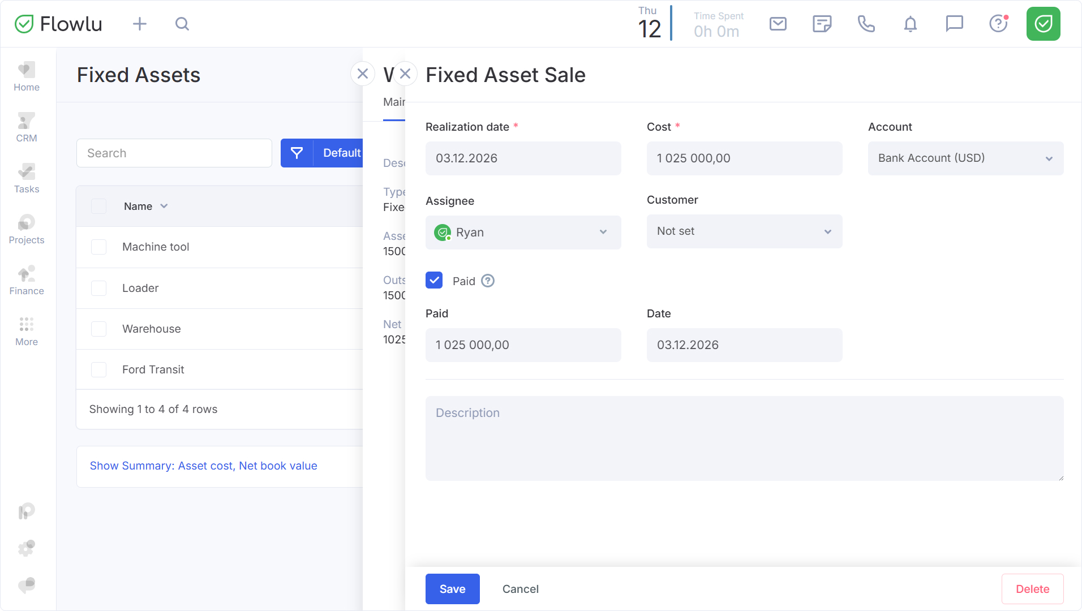Viewport: 1082px width, 611px height.
Task: Open the Customer dropdown
Action: [744, 231]
